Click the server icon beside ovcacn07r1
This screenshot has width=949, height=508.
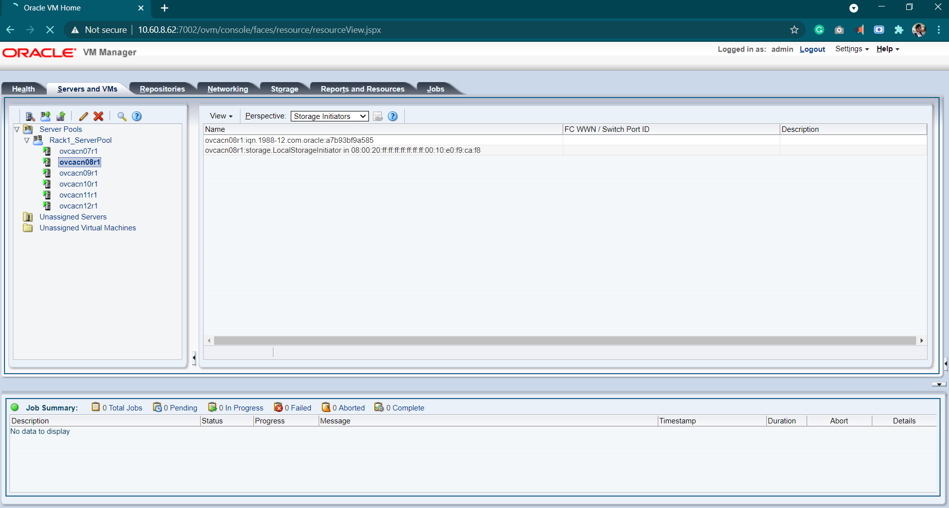(x=47, y=151)
